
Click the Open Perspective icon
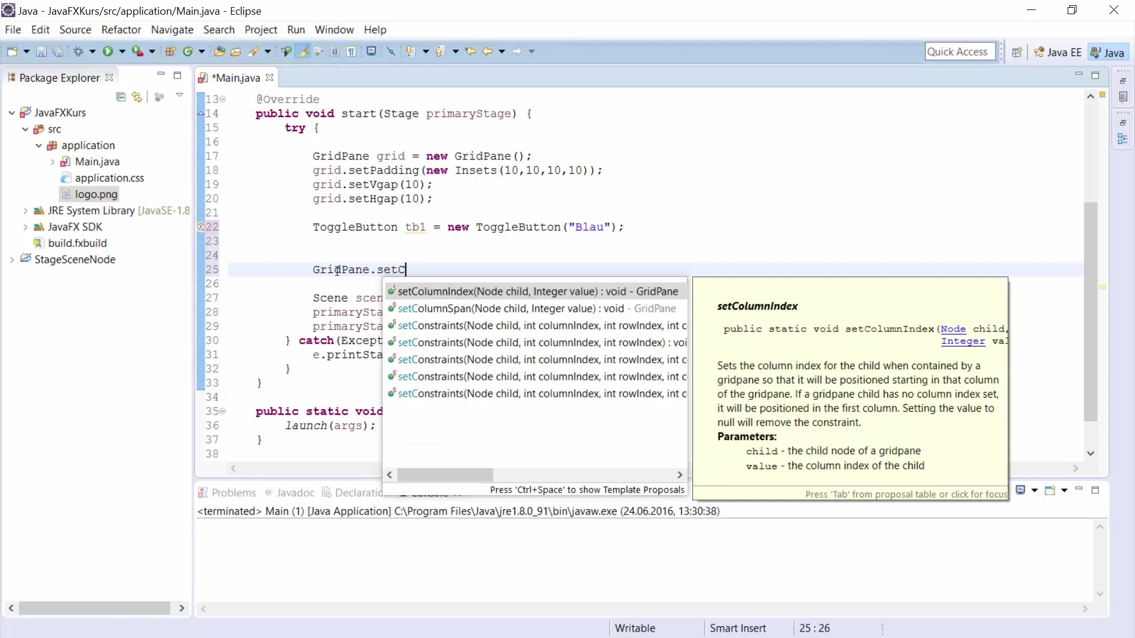(1017, 52)
